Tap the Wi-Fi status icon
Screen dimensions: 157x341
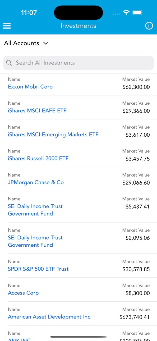pyautogui.click(x=126, y=12)
